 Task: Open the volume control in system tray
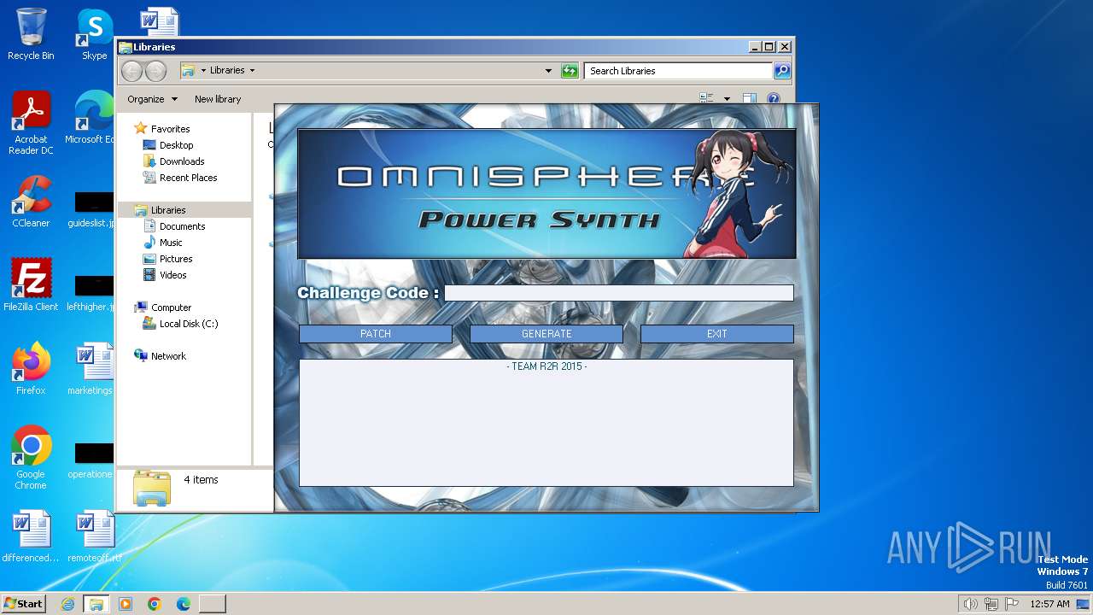pyautogui.click(x=970, y=604)
